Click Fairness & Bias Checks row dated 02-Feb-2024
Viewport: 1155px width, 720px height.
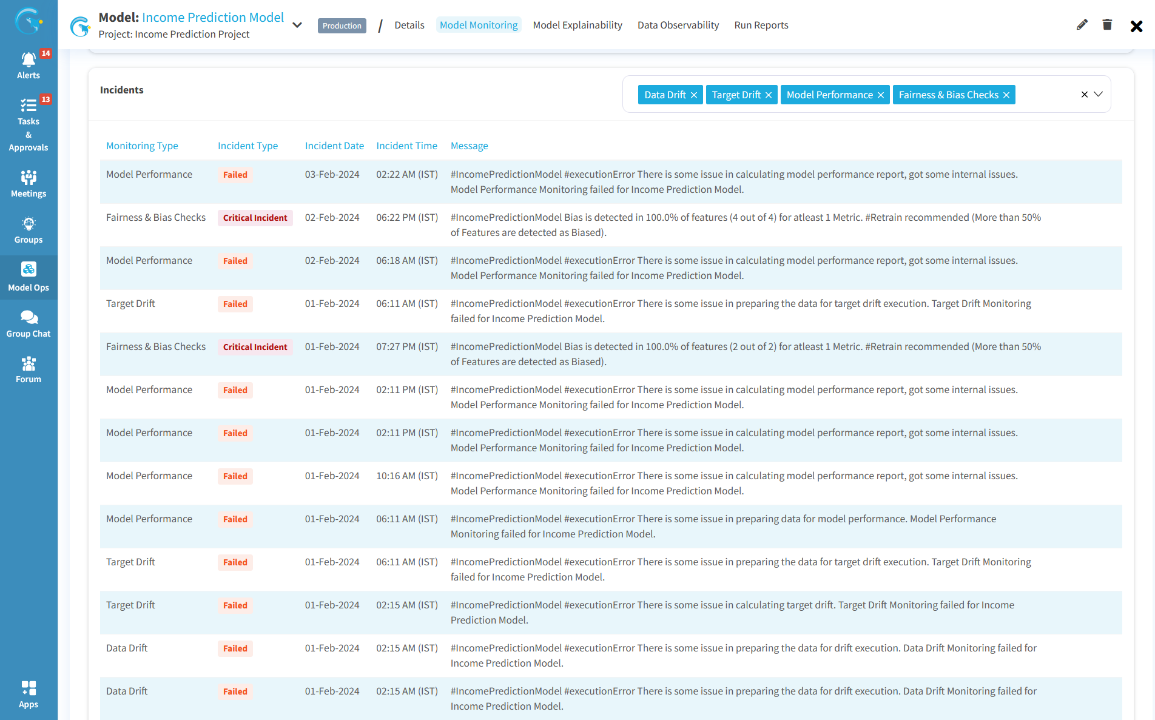[611, 225]
